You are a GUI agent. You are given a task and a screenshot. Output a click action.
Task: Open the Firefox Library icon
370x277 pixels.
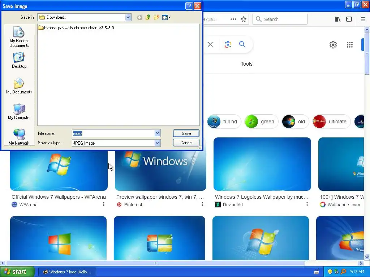pos(337,19)
